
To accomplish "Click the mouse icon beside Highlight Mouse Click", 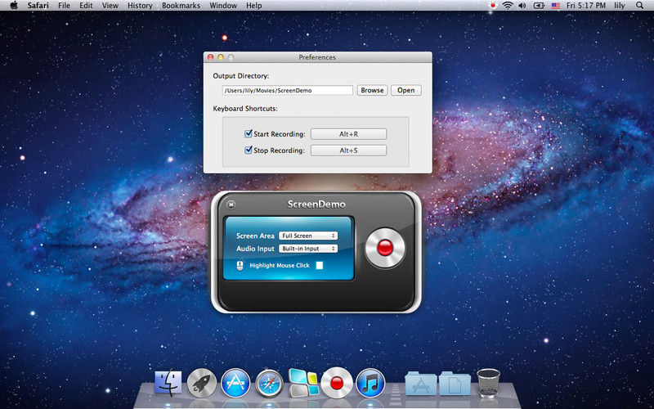I will [240, 265].
